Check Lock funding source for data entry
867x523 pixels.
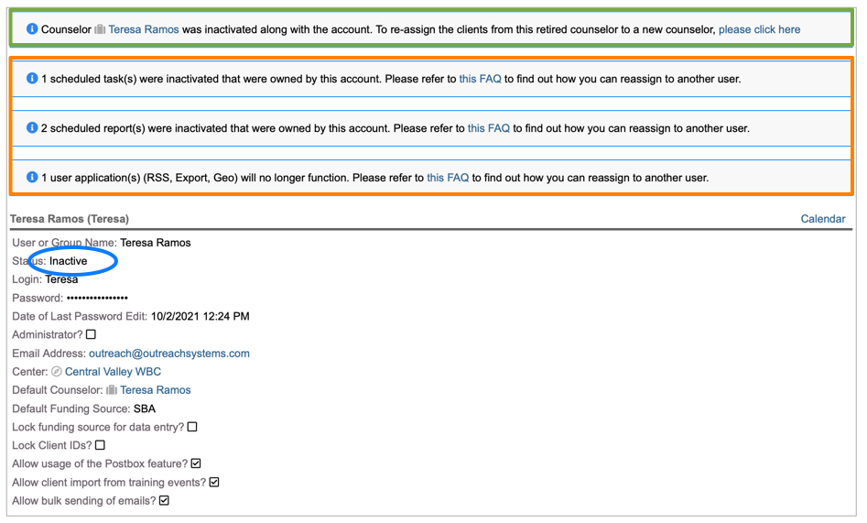click(x=192, y=427)
